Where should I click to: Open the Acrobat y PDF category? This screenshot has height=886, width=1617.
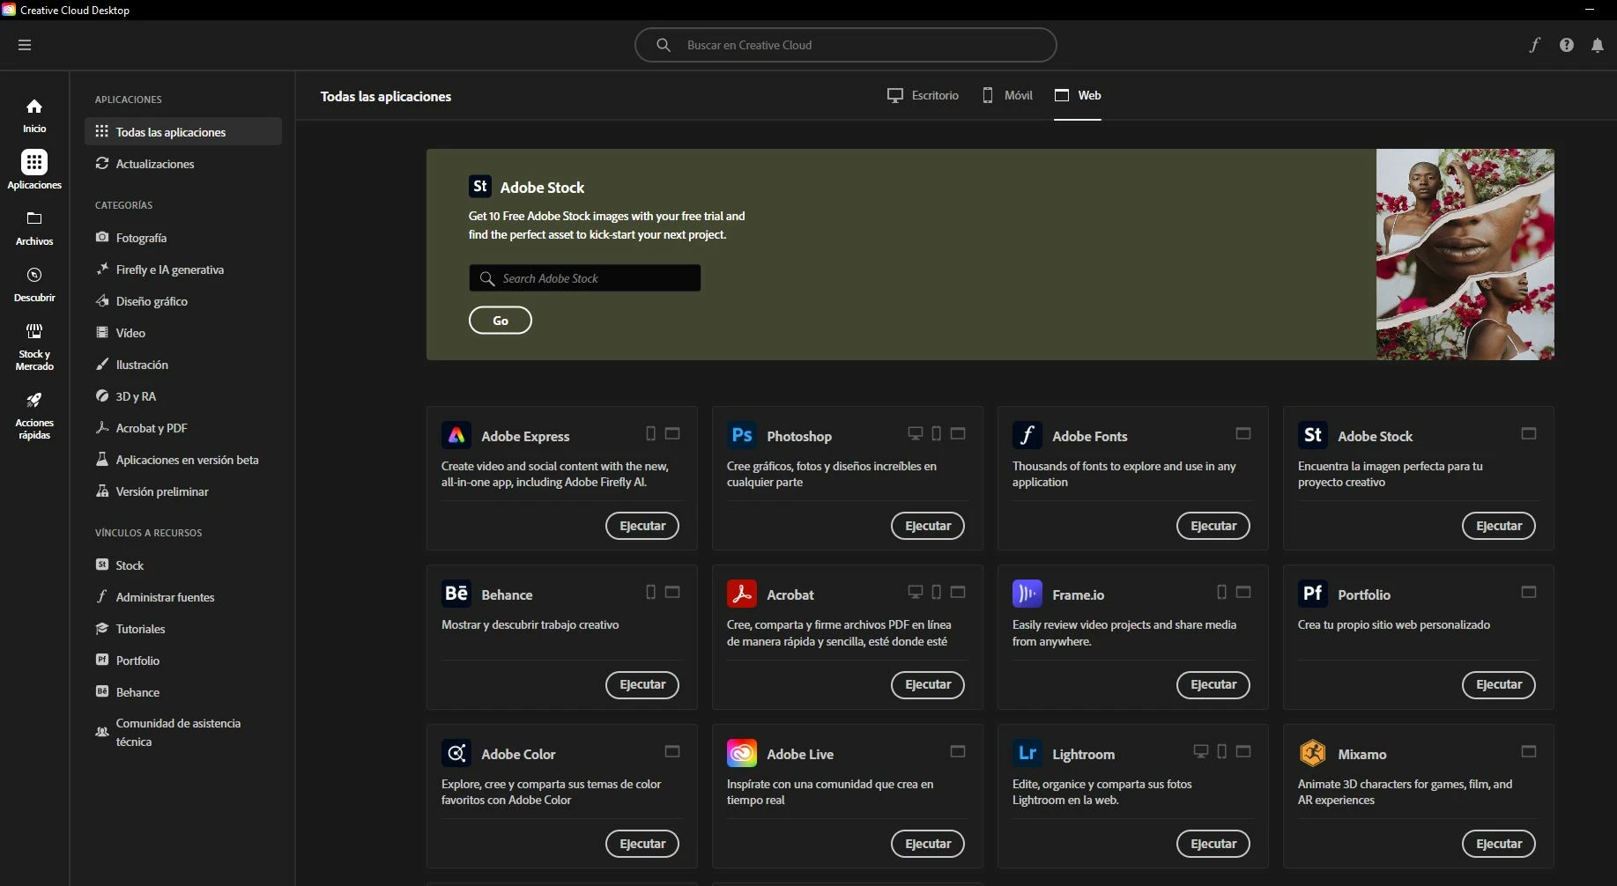click(183, 428)
